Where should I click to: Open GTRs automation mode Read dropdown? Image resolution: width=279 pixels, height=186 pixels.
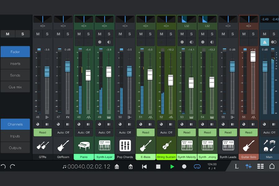click(42, 132)
